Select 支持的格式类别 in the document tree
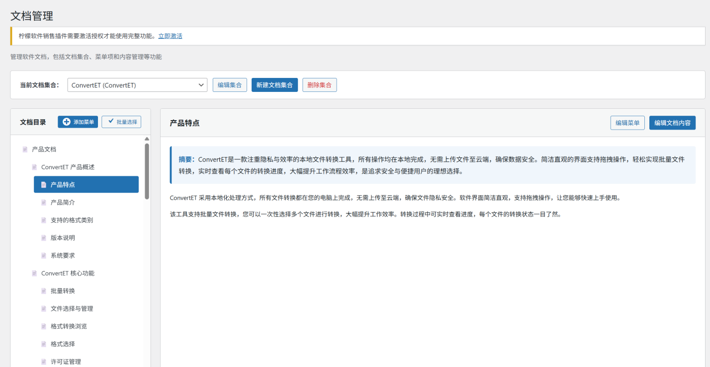The height and width of the screenshot is (367, 710). point(72,220)
